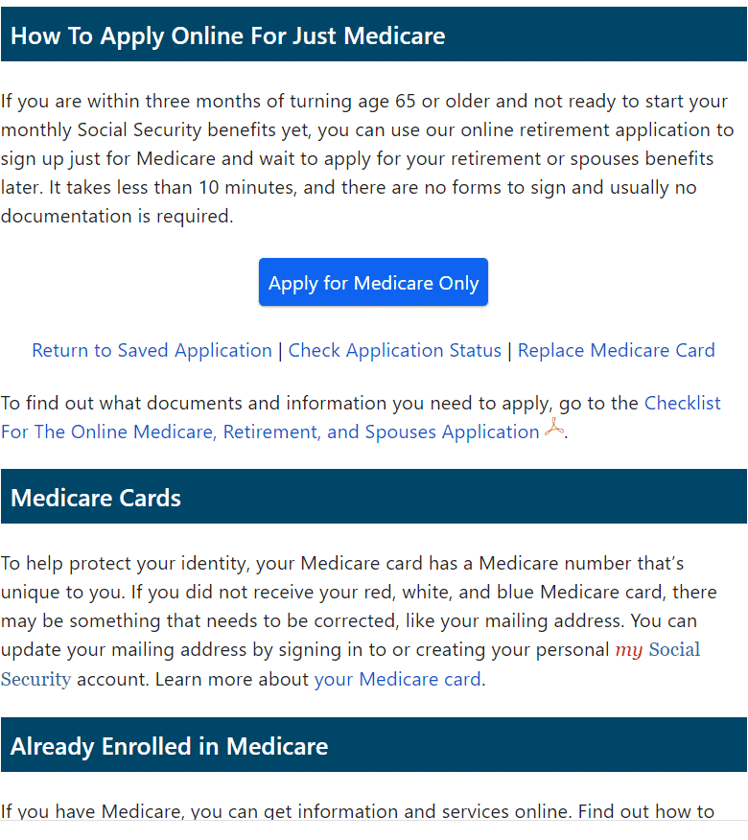Screen dimensions: 748x840
Task: Click the 'documentation is required' text
Action: tap(117, 217)
